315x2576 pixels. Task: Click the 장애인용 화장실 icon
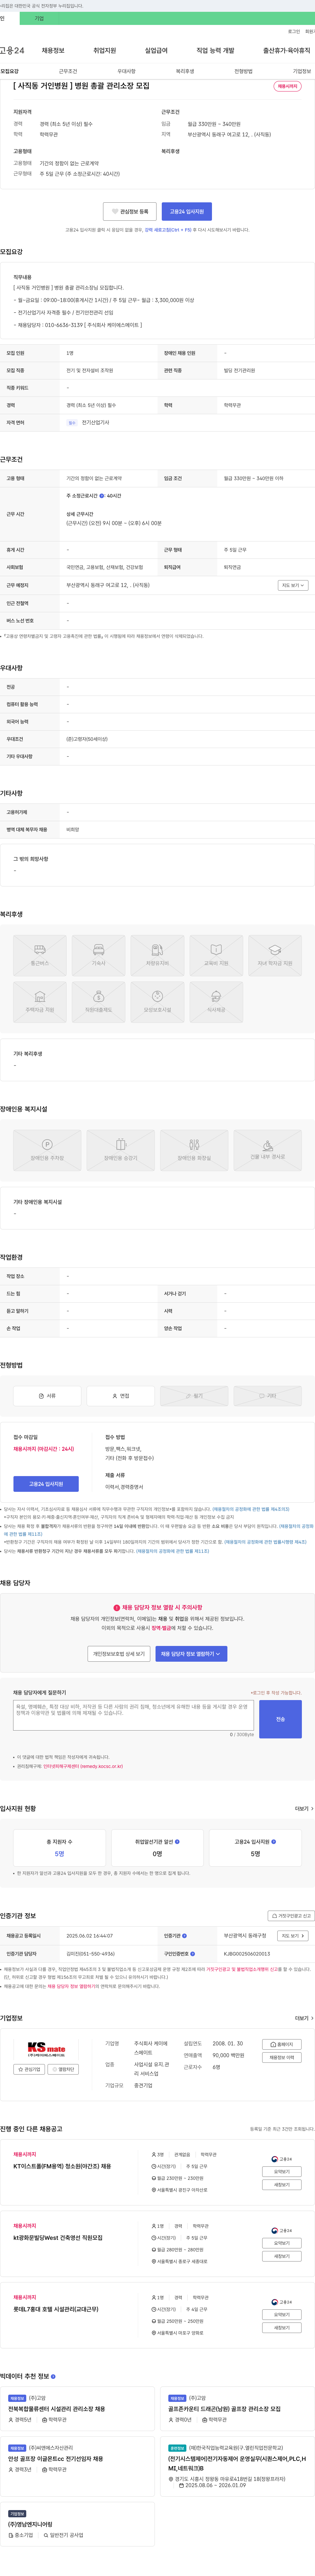tap(194, 1150)
